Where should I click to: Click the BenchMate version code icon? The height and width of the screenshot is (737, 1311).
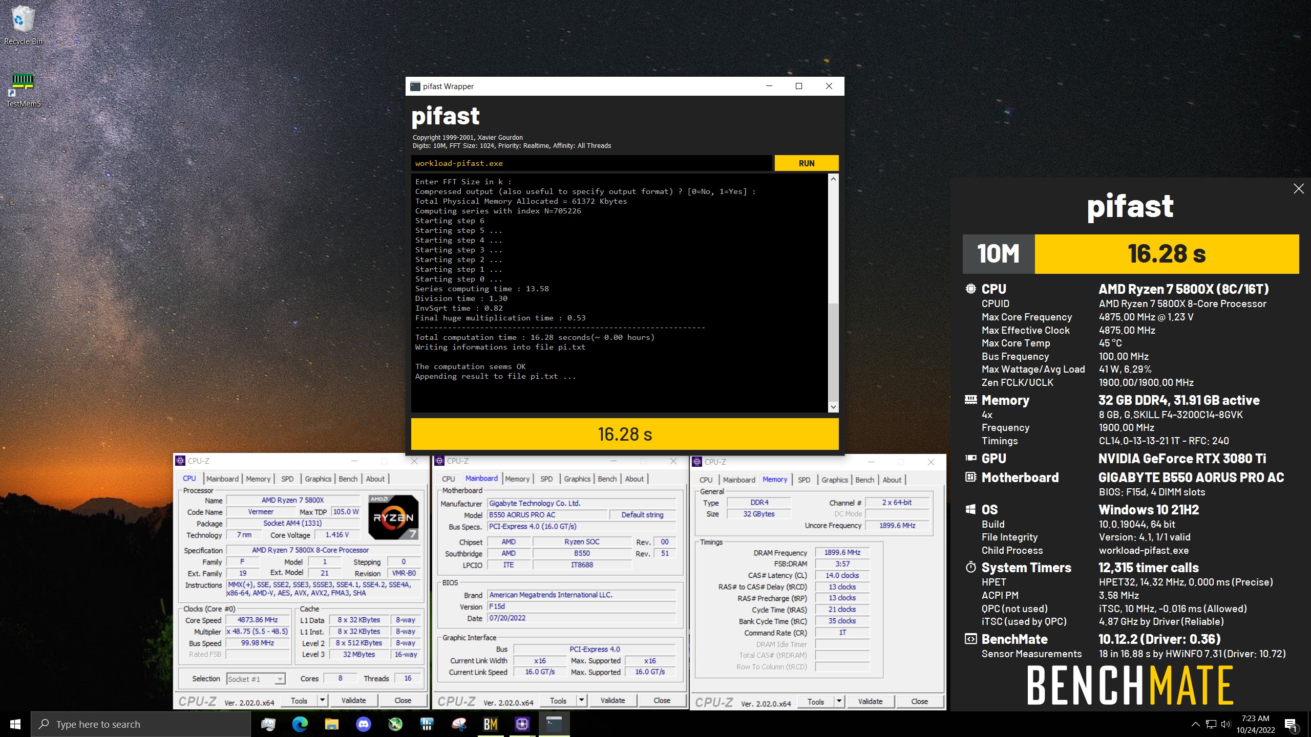[x=970, y=639]
